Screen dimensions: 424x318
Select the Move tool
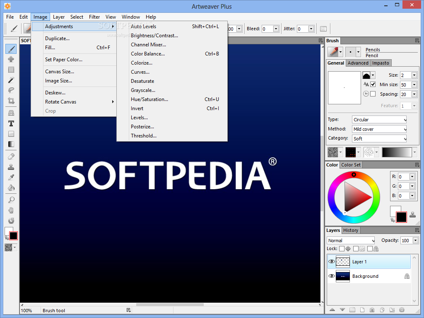[11, 59]
